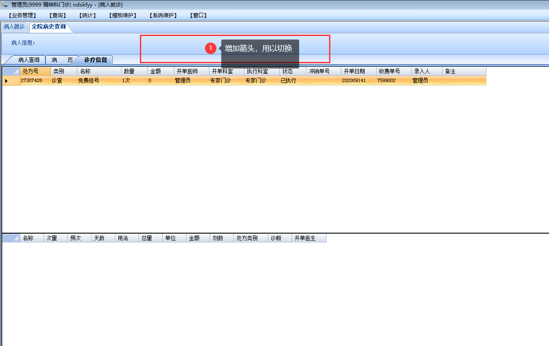Click the 剂数 column header
The width and height of the screenshot is (549, 346).
coord(222,238)
